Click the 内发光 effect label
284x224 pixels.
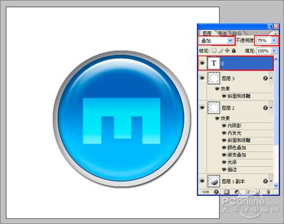pos(234,133)
